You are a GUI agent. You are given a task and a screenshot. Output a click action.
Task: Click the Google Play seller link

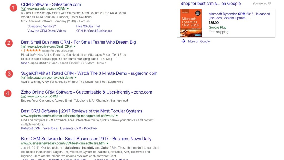[x=217, y=27]
